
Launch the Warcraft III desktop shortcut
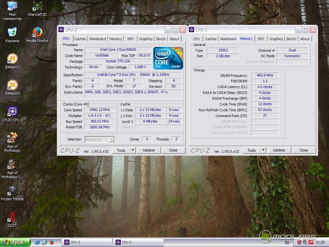click(37, 9)
